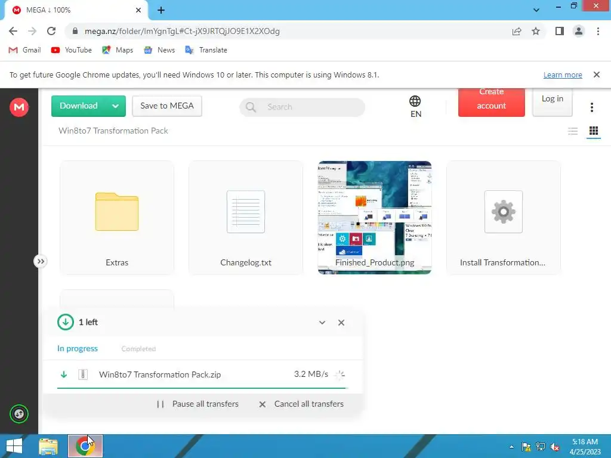
Task: Open the MEGA three-dot more menu
Action: [591, 107]
